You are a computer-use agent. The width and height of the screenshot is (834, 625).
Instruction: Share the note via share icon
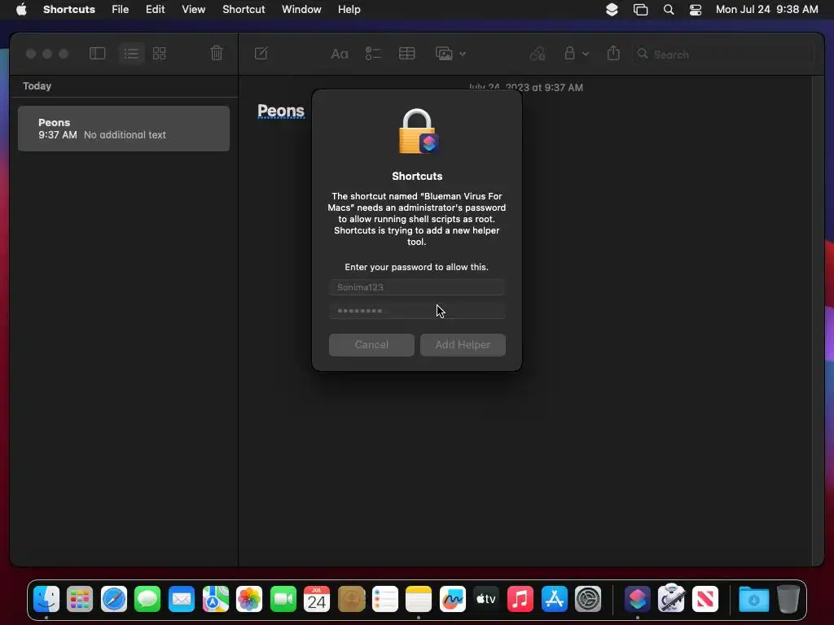[x=613, y=53]
